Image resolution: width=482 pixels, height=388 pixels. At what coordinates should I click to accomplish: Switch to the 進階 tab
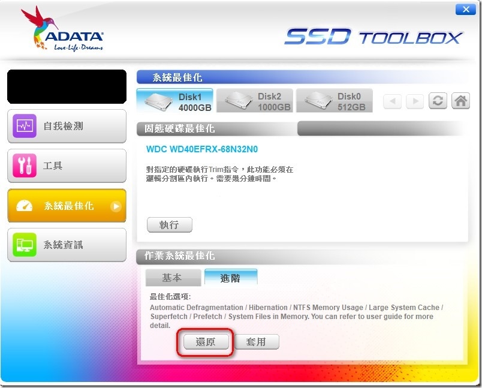[231, 277]
